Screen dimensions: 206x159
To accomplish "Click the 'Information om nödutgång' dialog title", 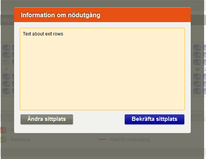I will coord(60,15).
